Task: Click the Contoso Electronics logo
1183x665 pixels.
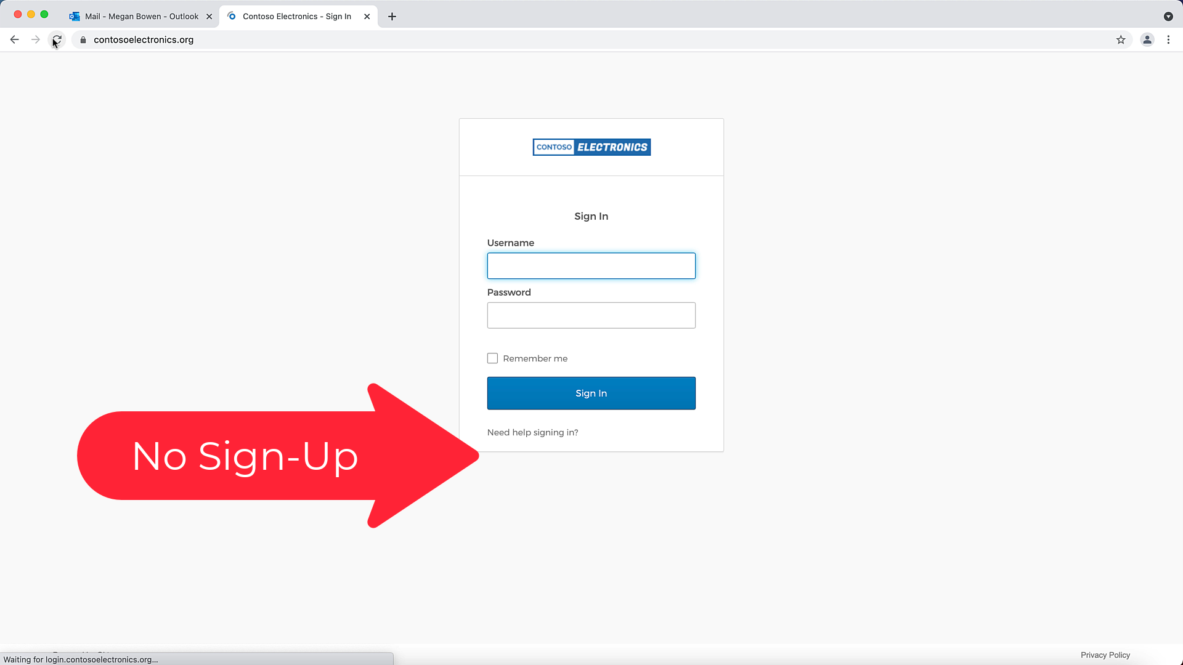Action: point(591,147)
